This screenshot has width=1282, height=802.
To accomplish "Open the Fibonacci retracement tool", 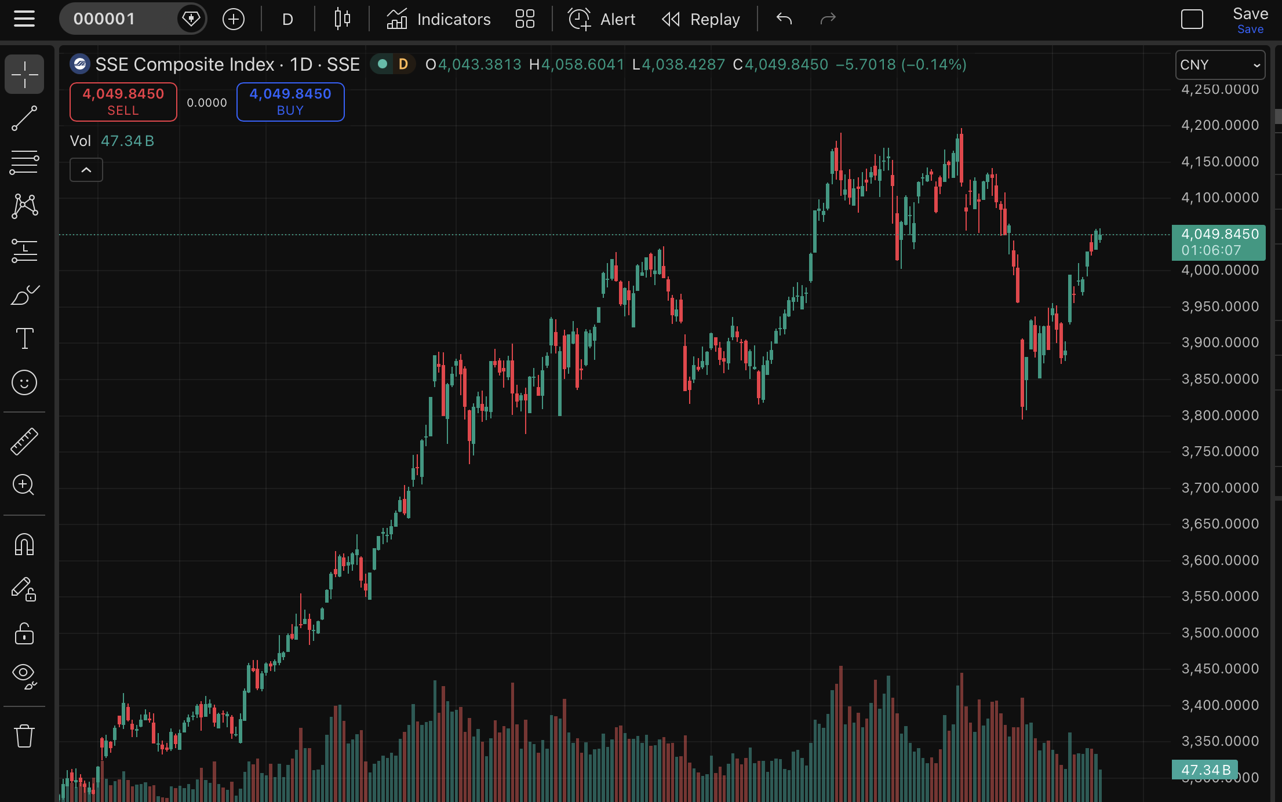I will [x=24, y=162].
